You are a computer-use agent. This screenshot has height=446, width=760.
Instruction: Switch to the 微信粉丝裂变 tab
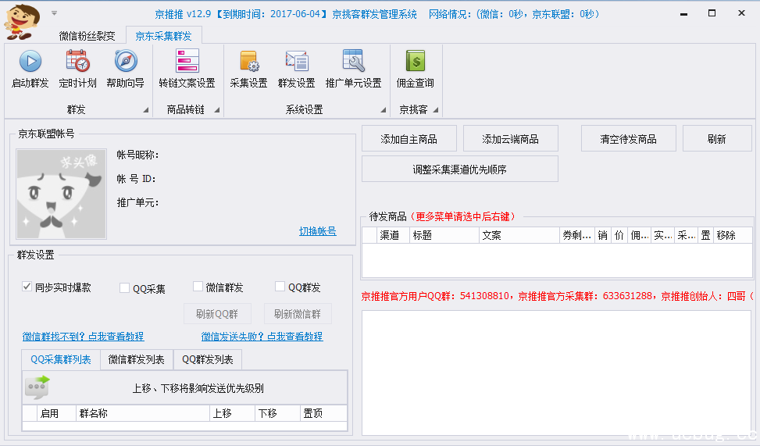point(87,36)
